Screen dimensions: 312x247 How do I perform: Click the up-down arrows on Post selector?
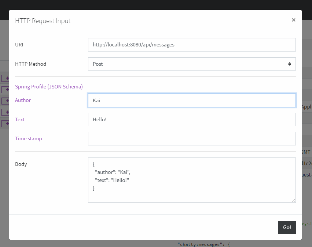(x=289, y=64)
